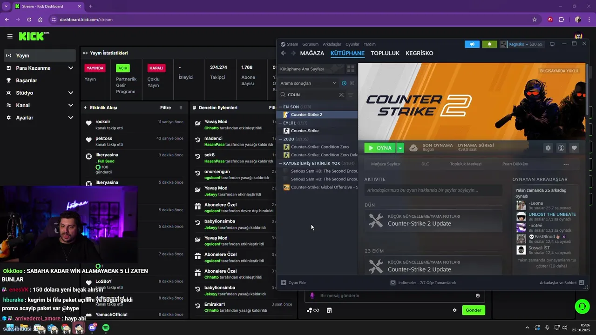This screenshot has width=596, height=335.
Task: Open Steam menu in Steam window
Action: [x=289, y=44]
